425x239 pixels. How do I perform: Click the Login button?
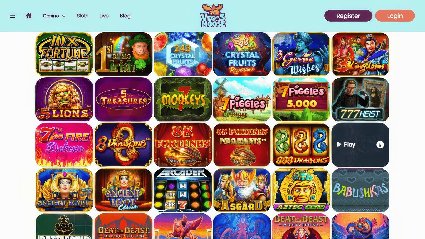395,16
